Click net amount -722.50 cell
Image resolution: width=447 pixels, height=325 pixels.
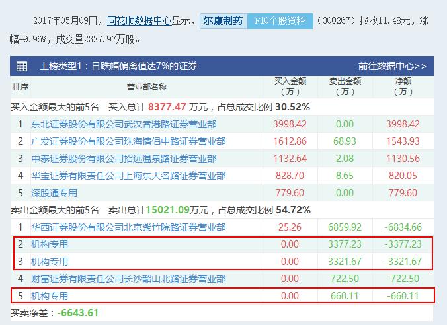(403, 279)
